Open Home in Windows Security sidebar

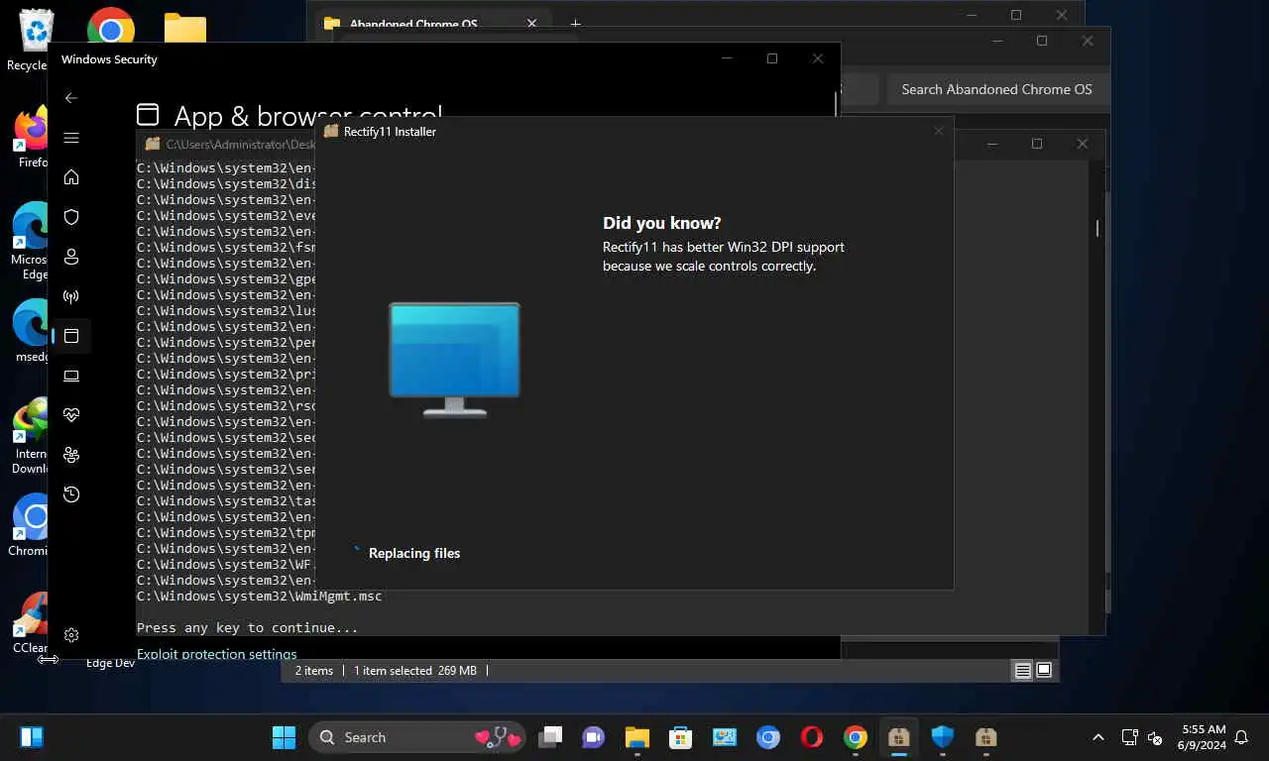tap(71, 177)
